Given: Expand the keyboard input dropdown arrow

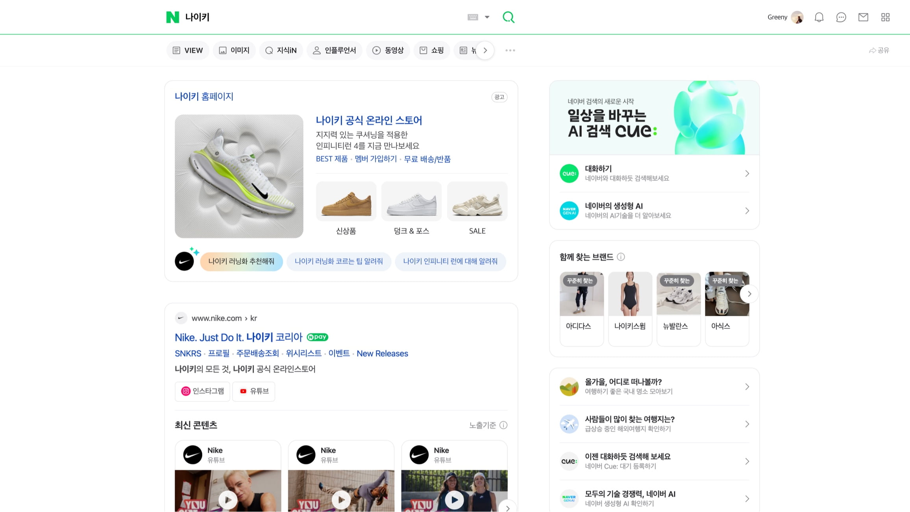Looking at the screenshot, I should (x=487, y=17).
